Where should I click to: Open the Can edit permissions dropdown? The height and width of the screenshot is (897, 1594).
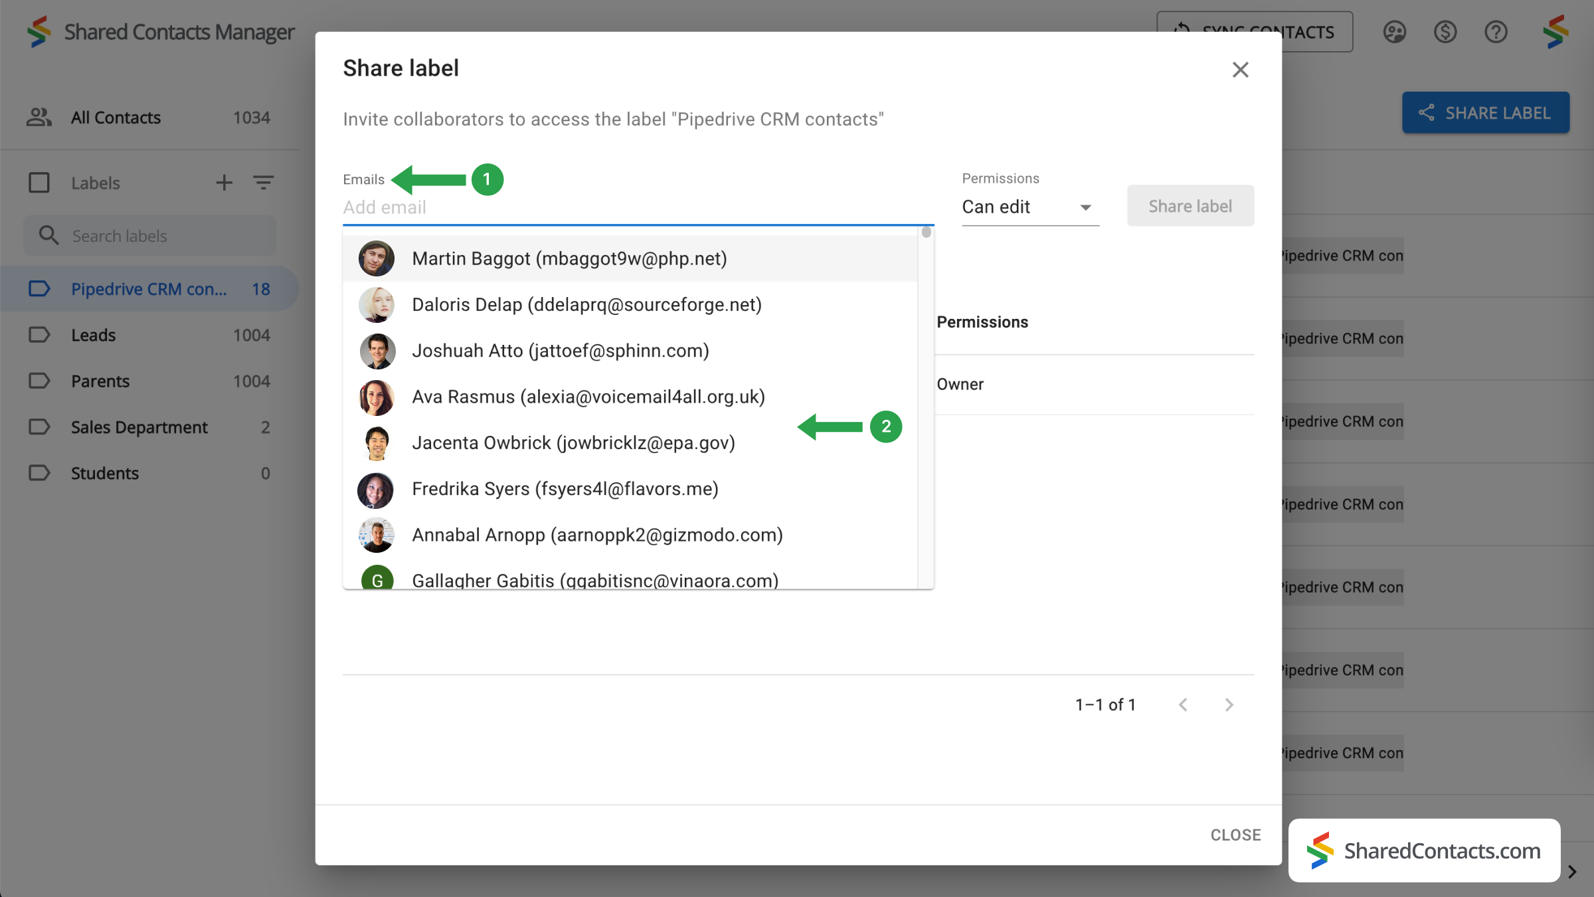click(x=1029, y=207)
